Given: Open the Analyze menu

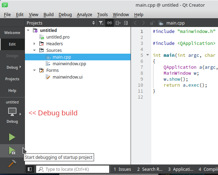Looking at the screenshot, I should (x=84, y=15).
